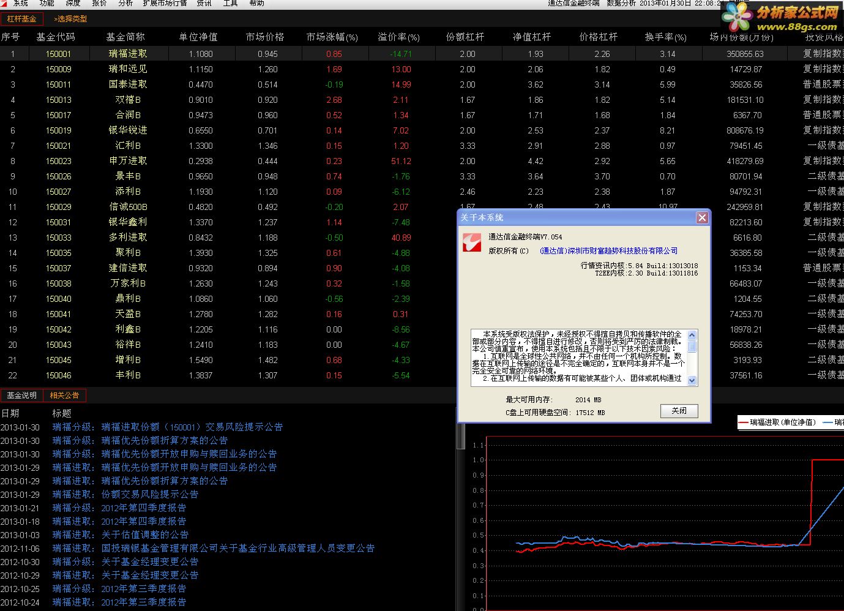Click the red logo inside the about dialog

pos(472,242)
